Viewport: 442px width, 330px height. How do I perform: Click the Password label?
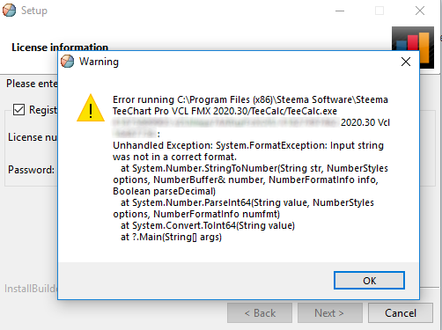31,170
